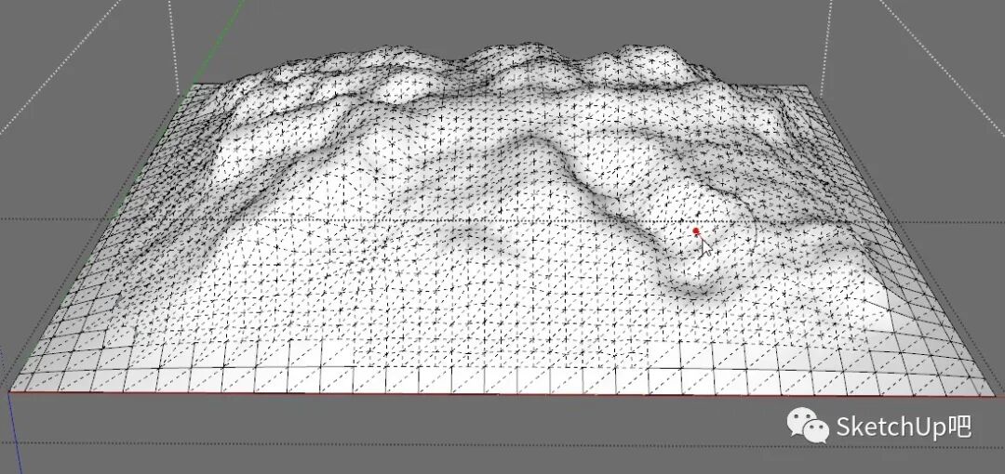Click the red point on the terrain

click(x=696, y=231)
